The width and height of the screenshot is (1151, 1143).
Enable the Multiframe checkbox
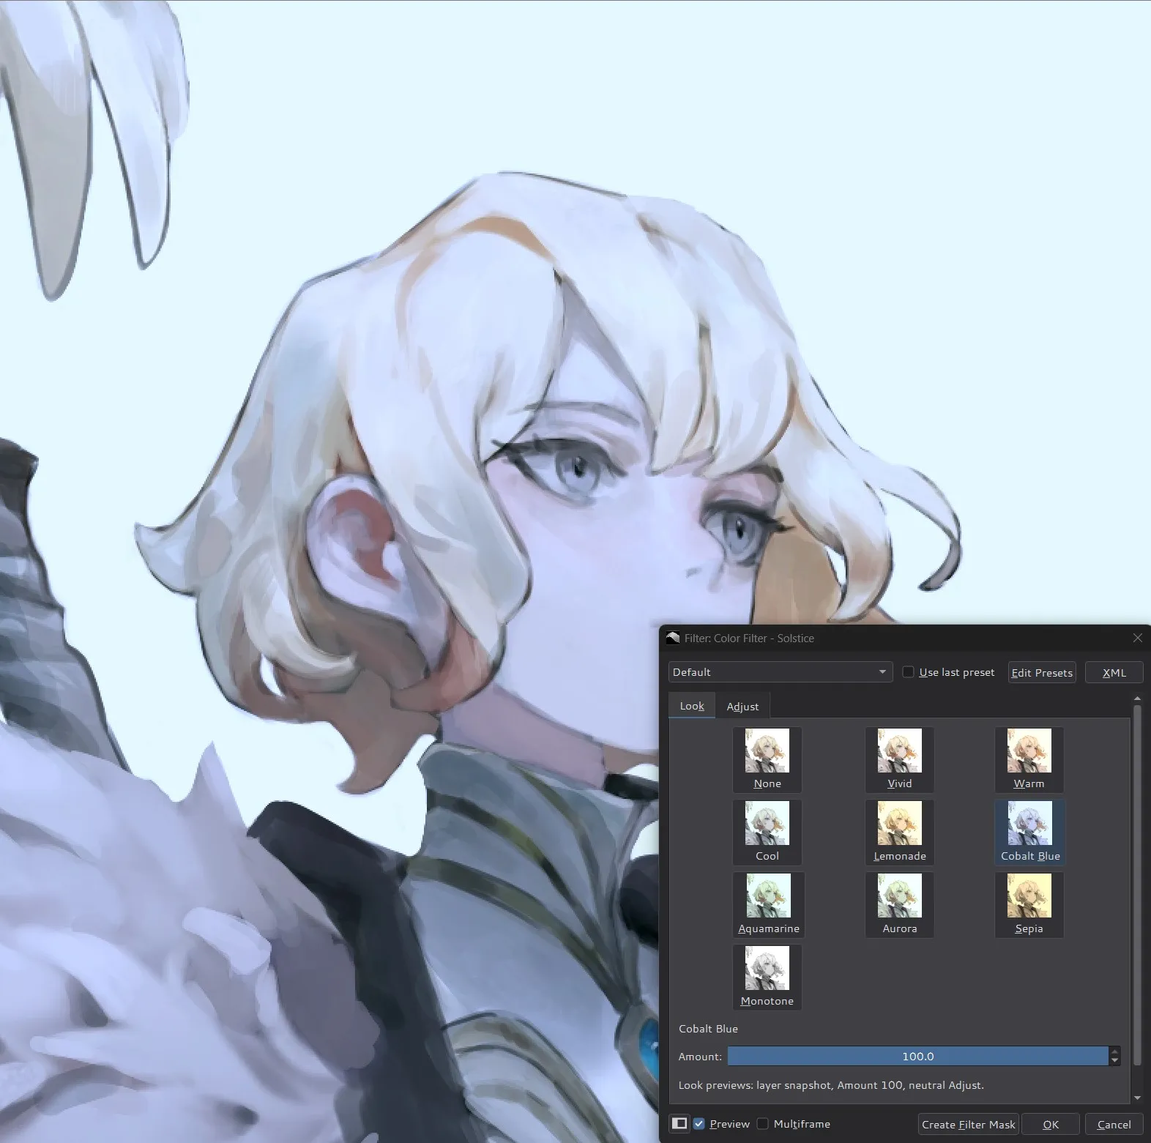[763, 1123]
